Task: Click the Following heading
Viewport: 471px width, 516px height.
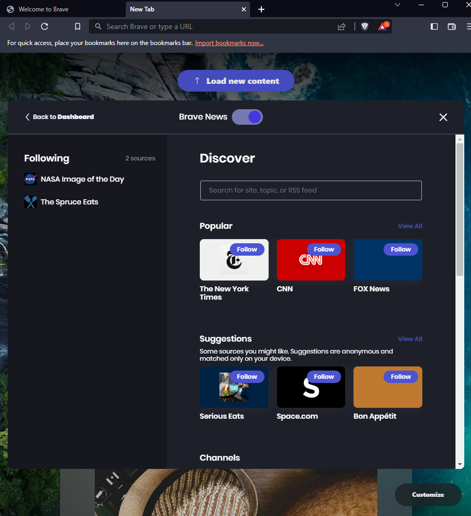Action: pyautogui.click(x=47, y=158)
